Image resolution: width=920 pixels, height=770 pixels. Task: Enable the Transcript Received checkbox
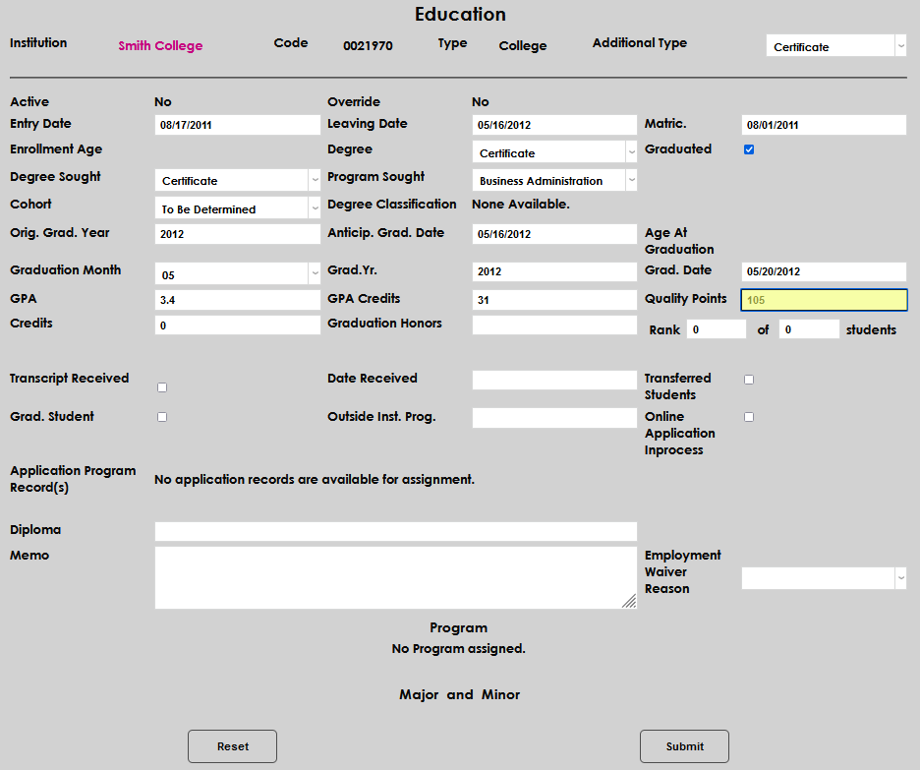(162, 387)
